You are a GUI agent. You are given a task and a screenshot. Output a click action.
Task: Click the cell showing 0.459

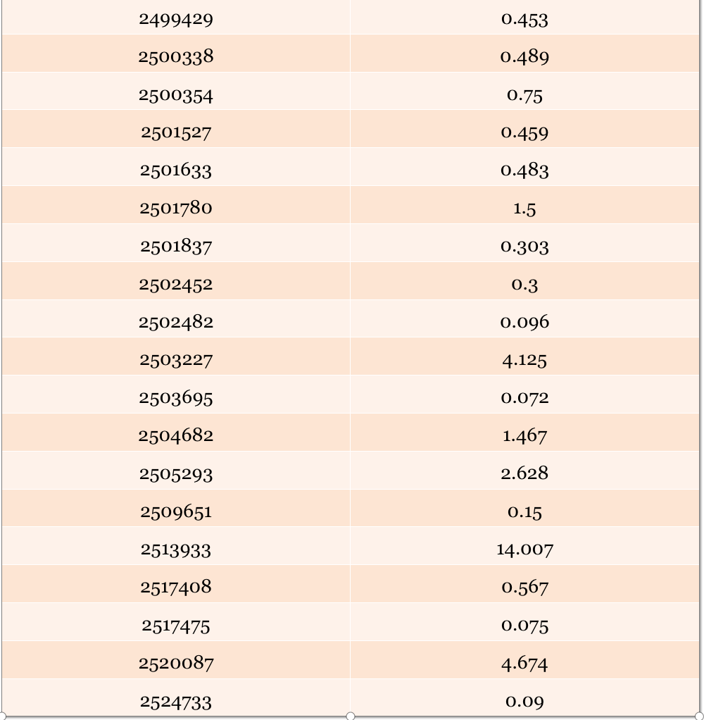524,128
